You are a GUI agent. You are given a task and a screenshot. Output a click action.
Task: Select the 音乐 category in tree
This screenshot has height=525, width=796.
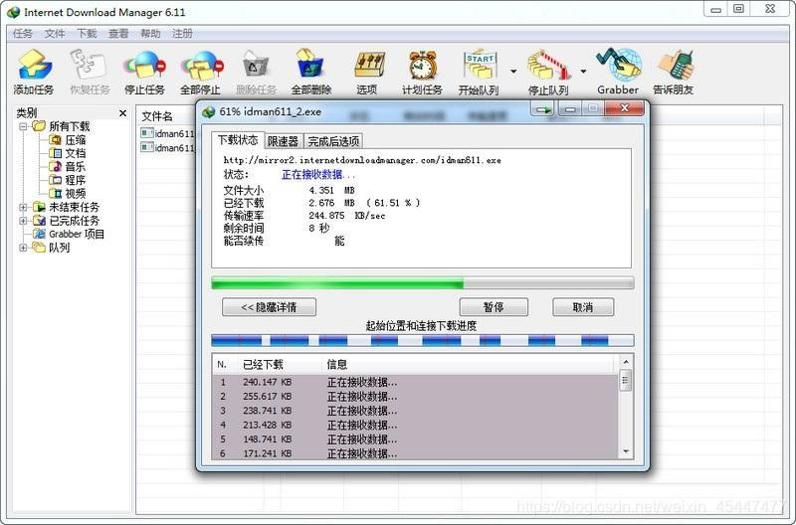coord(67,167)
